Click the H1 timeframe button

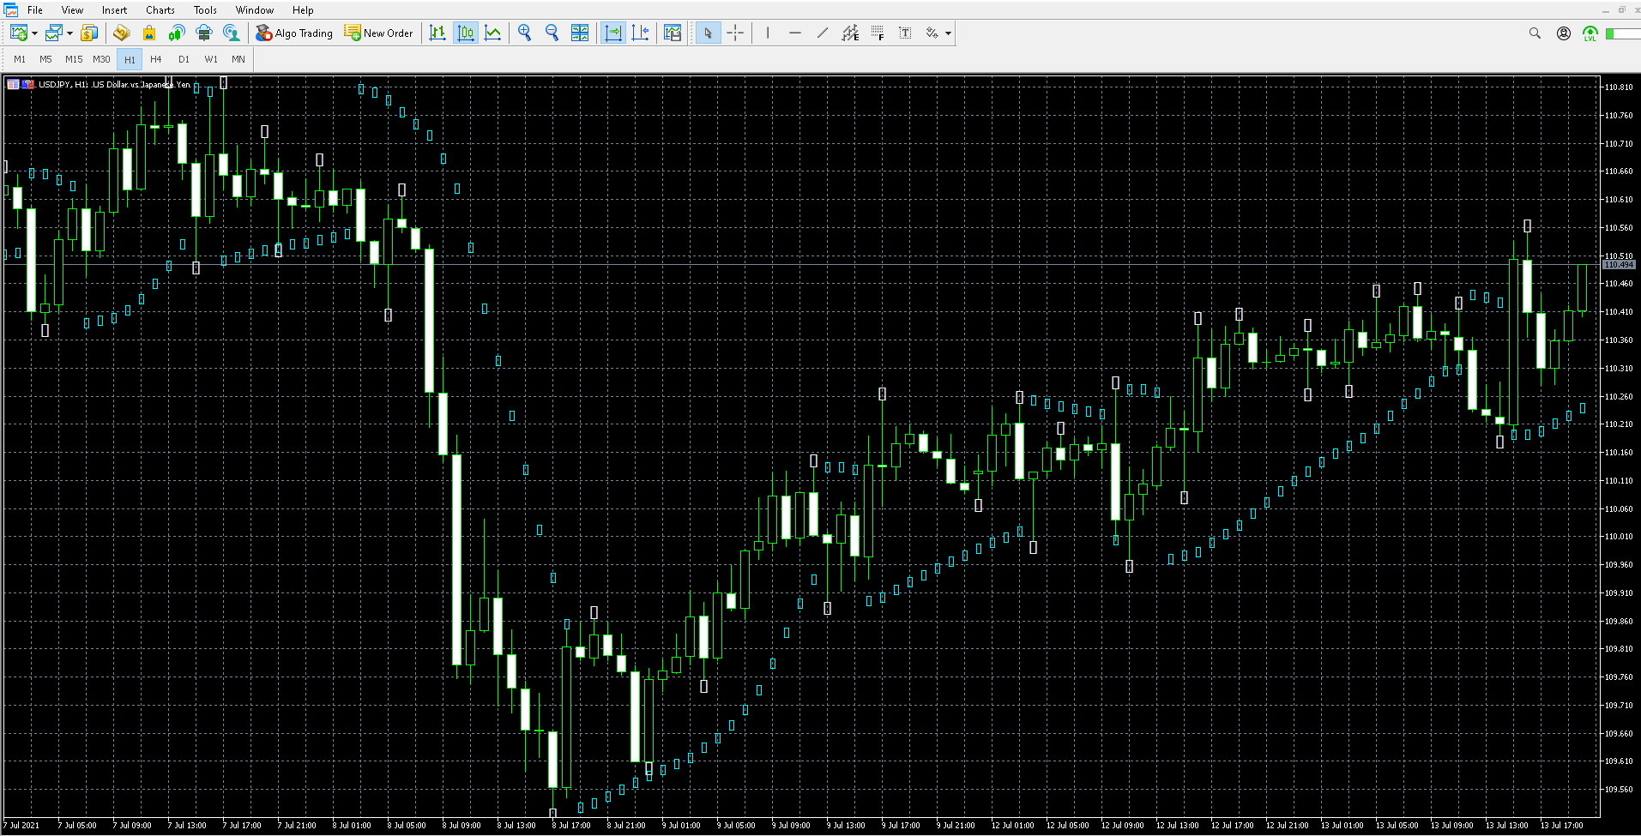click(x=130, y=59)
